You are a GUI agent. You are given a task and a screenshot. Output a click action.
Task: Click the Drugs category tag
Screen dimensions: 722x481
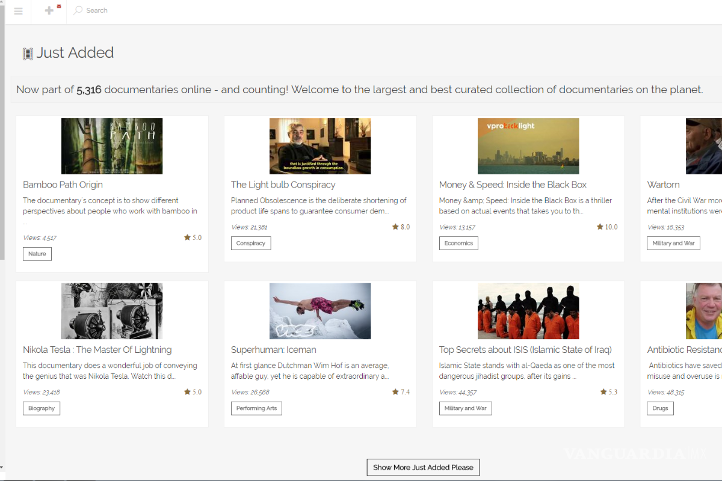click(660, 408)
